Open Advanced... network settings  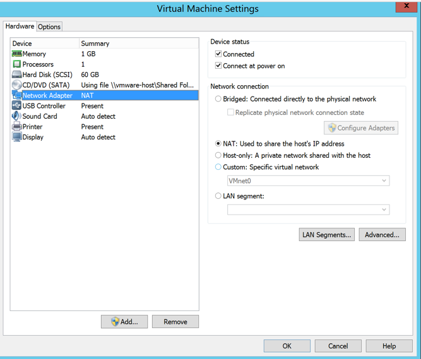tap(382, 235)
